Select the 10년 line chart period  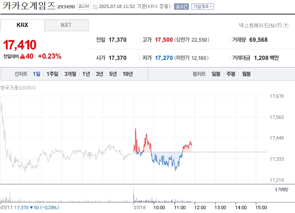pos(128,74)
